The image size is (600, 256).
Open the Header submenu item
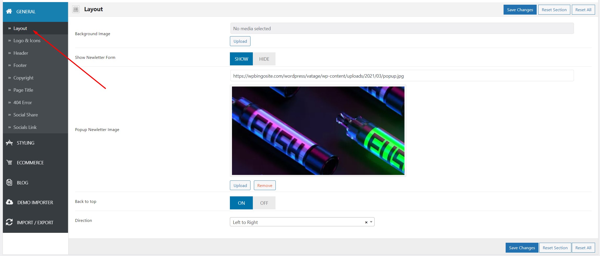pos(35,53)
